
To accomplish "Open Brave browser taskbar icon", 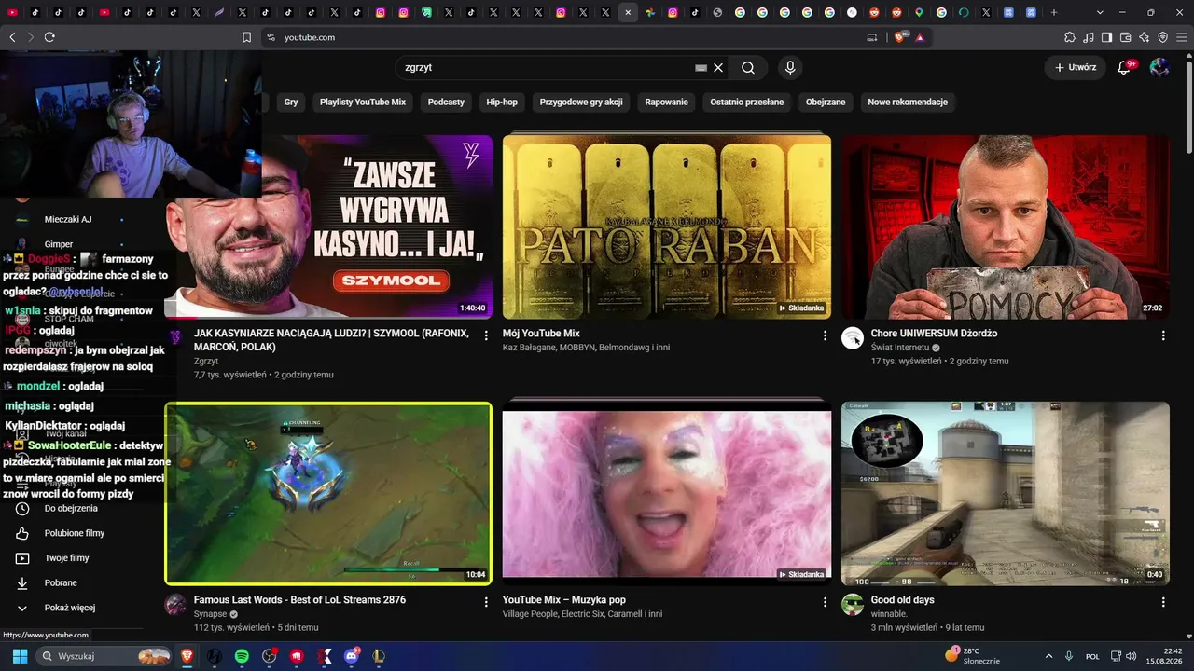I will pyautogui.click(x=186, y=656).
